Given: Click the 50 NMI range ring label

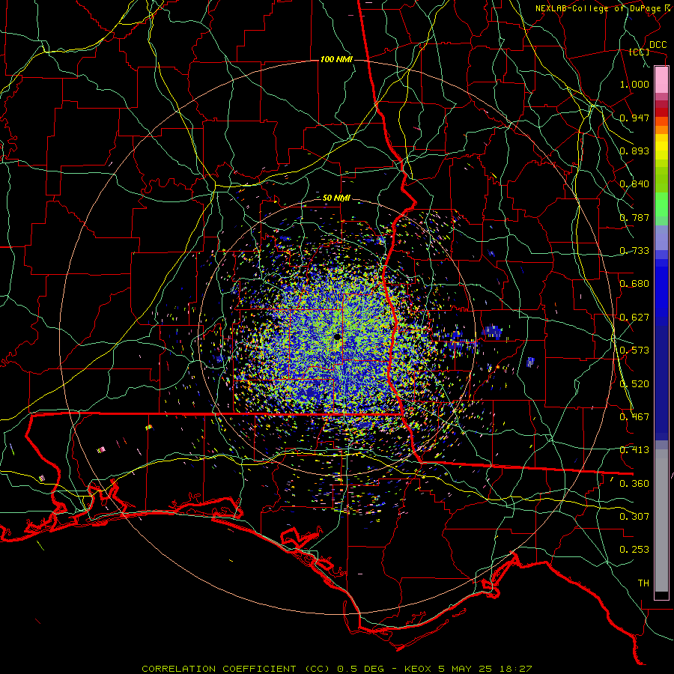Looking at the screenshot, I should (x=336, y=198).
